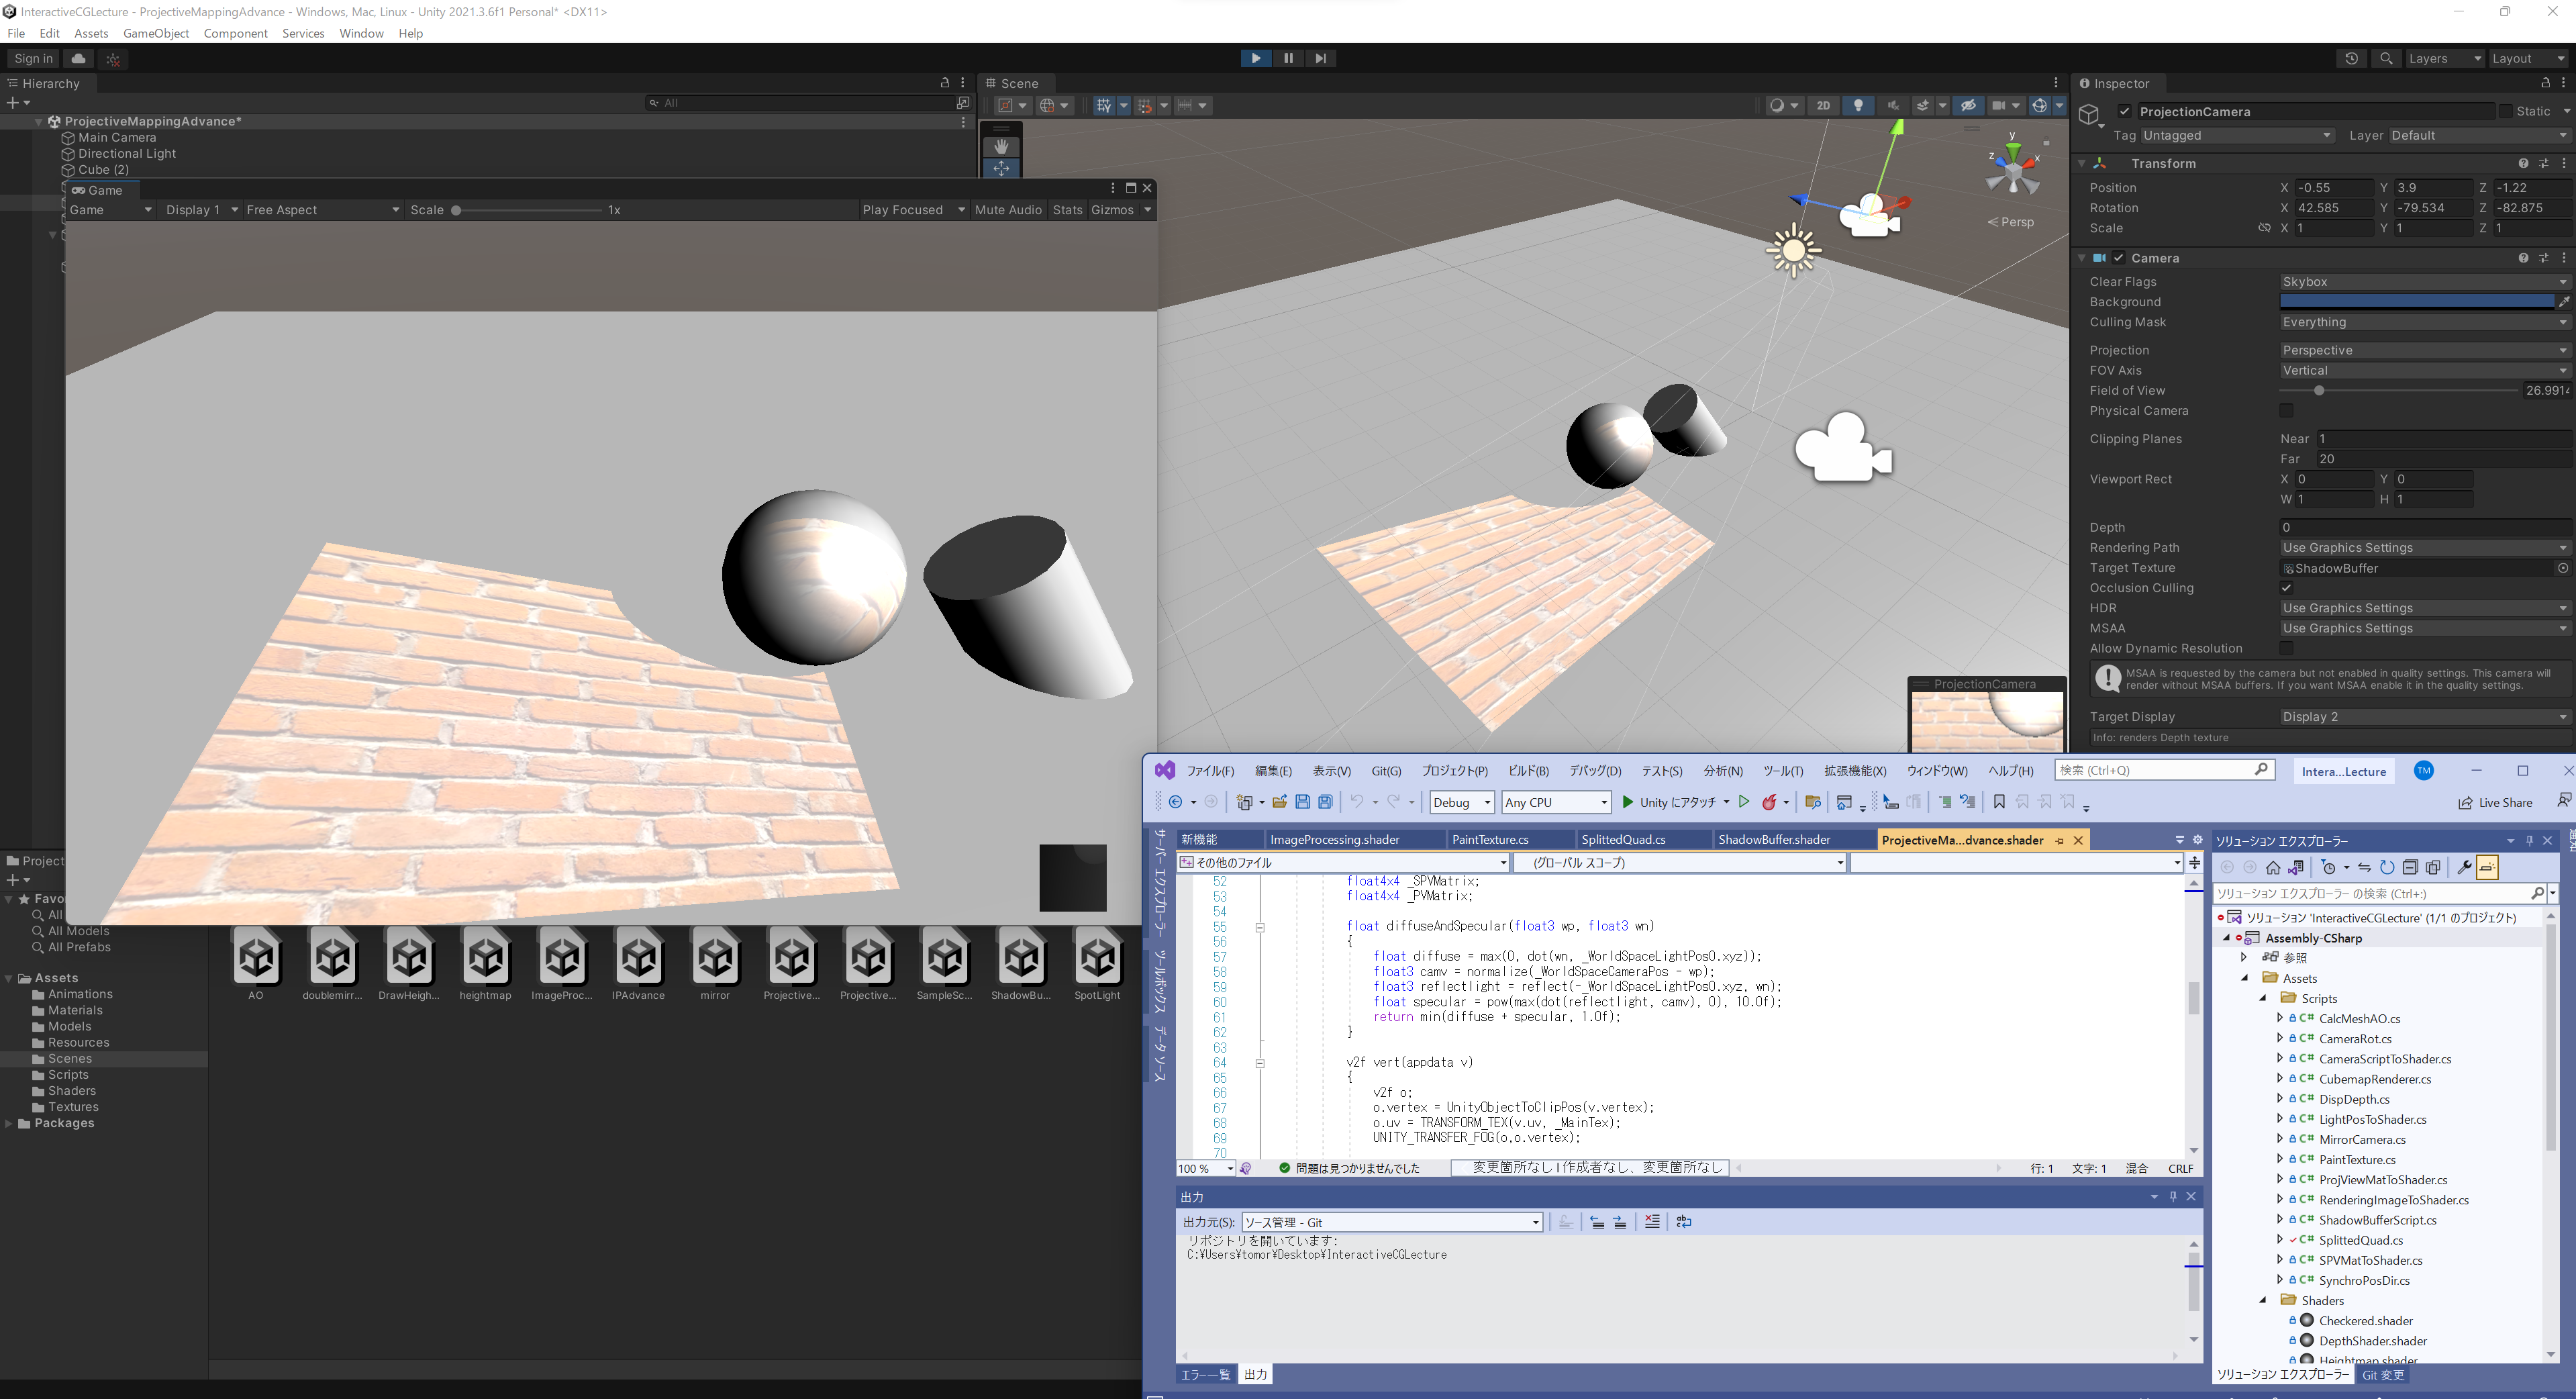Click Solution Explorer properties wrench icon

point(2464,868)
